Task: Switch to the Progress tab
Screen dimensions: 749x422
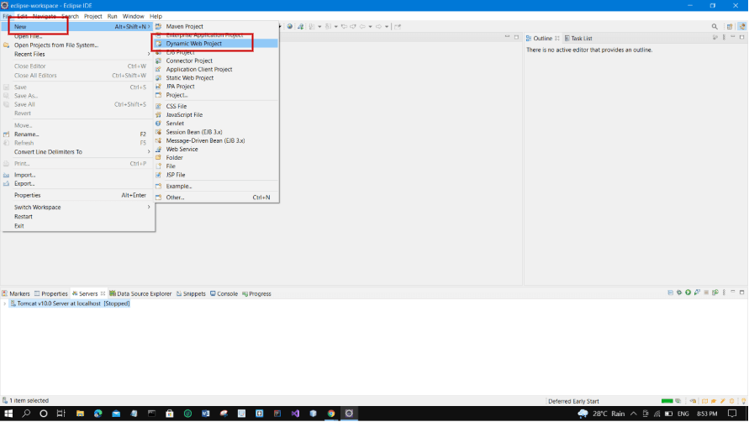Action: [256, 293]
